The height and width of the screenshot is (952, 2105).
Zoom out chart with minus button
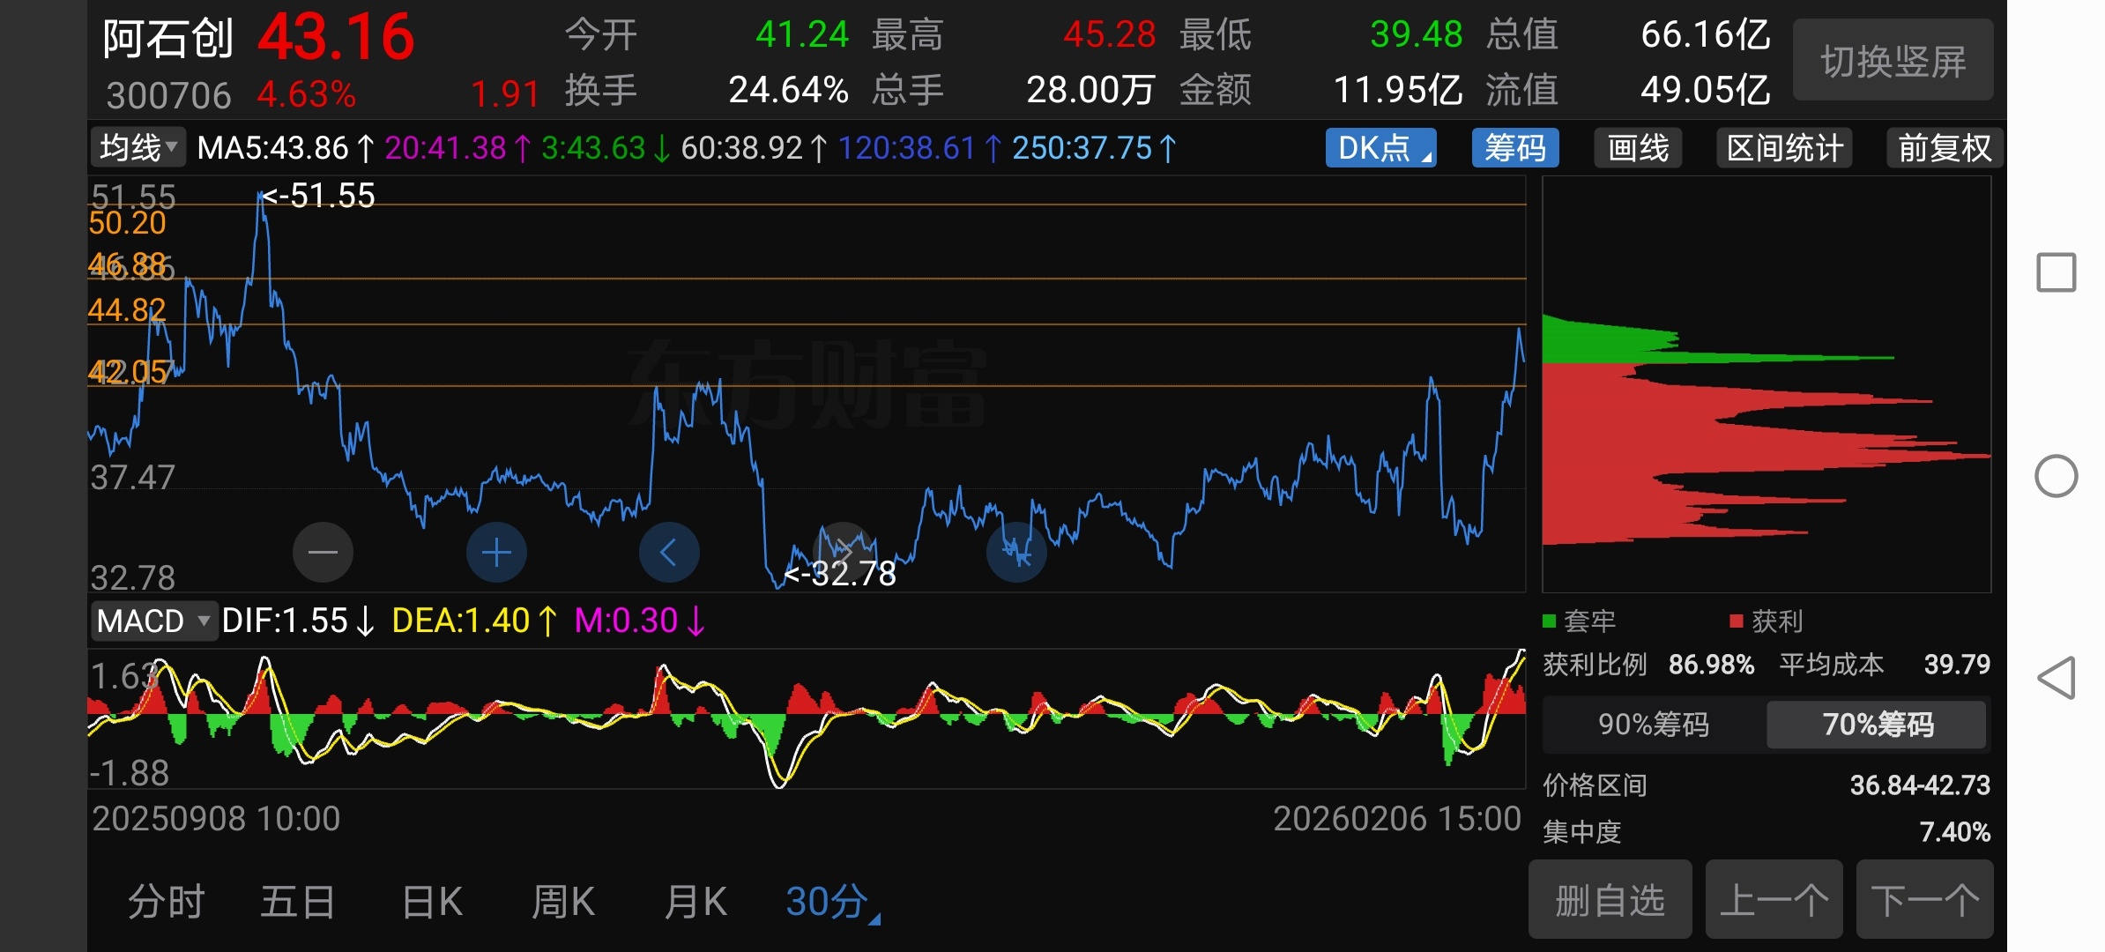(323, 553)
